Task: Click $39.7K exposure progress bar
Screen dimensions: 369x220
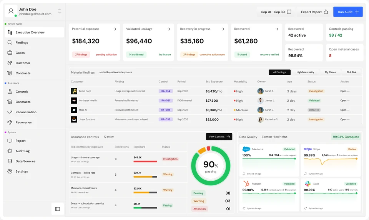Action: point(145,177)
